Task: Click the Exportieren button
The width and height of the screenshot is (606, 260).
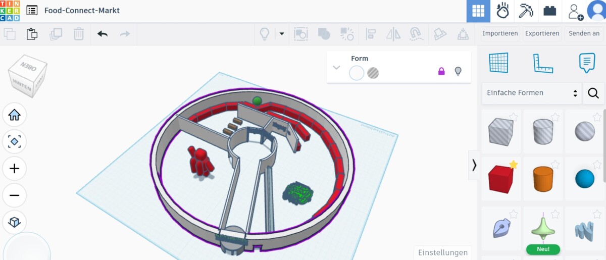Action: [542, 34]
